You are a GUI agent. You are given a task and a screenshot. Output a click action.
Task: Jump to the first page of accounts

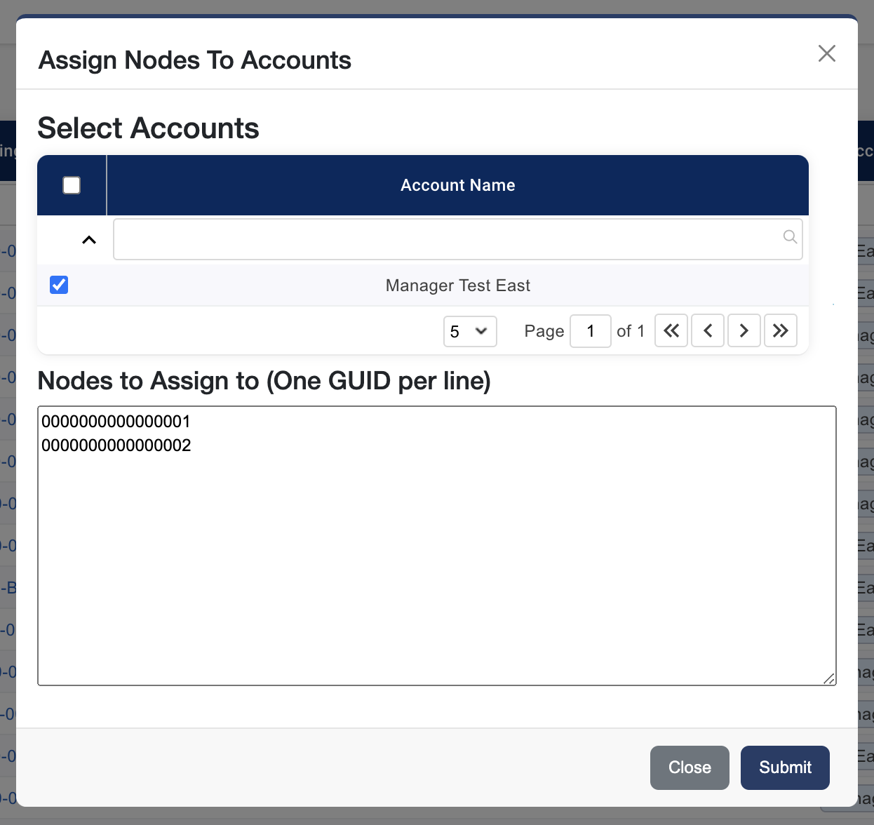click(671, 330)
